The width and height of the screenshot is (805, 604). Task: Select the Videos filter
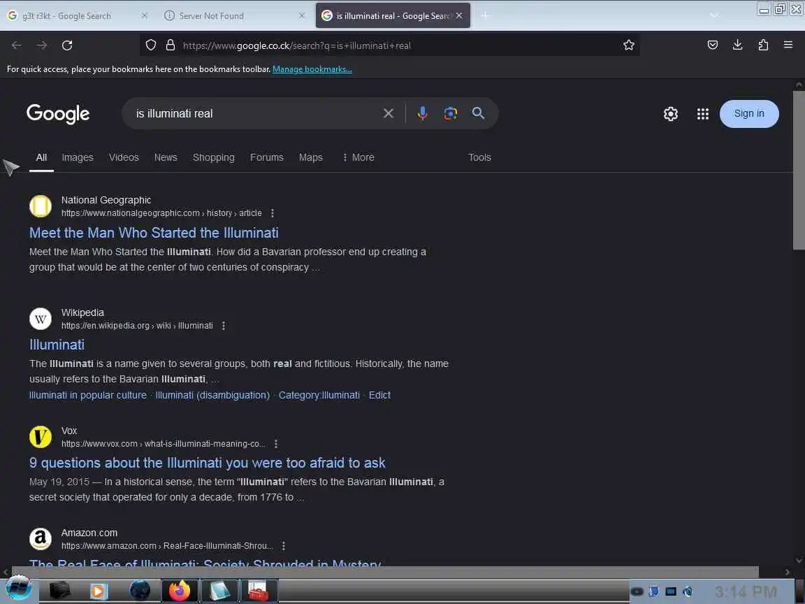[x=124, y=158]
